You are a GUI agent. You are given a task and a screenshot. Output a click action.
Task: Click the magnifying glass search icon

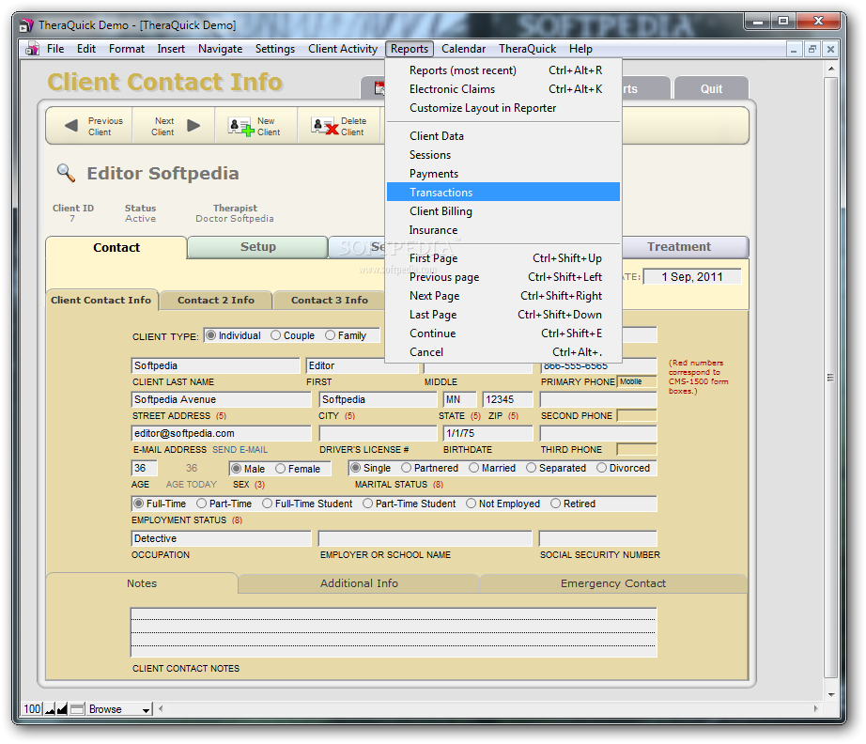(x=66, y=173)
